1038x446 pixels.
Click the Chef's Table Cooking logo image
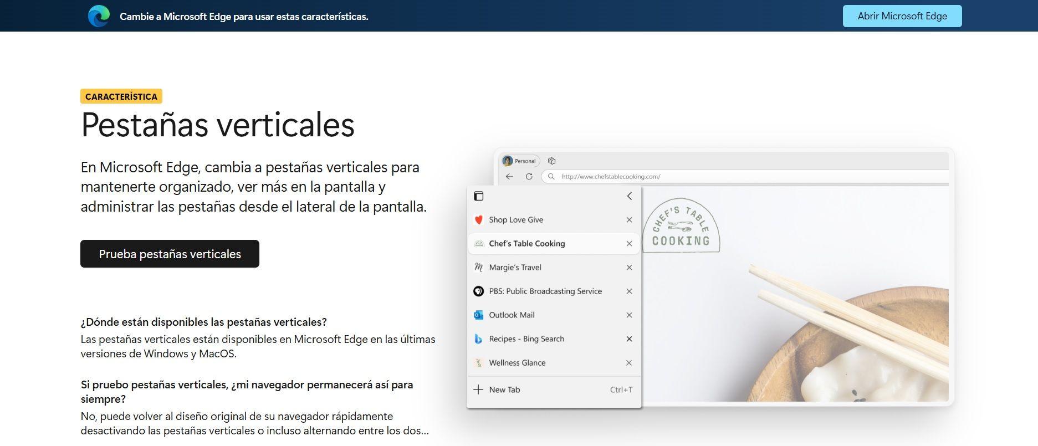click(681, 225)
